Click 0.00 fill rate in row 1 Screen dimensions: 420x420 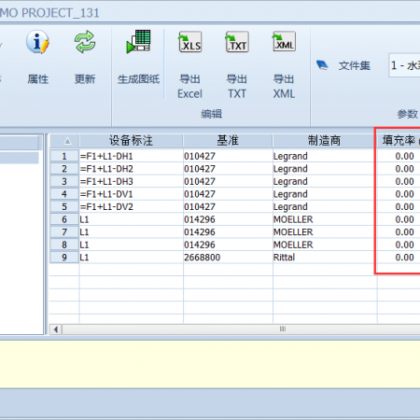(x=399, y=156)
